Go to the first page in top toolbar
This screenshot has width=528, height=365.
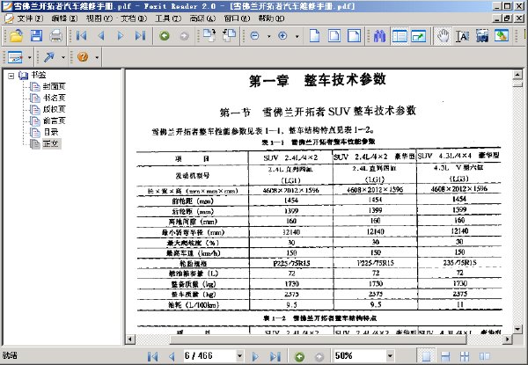pos(81,35)
